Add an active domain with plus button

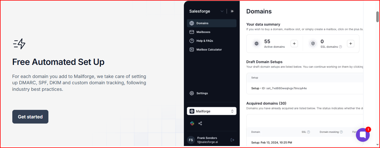coord(294,44)
